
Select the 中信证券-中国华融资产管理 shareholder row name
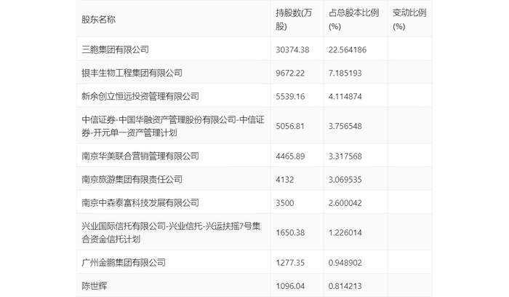pos(173,126)
